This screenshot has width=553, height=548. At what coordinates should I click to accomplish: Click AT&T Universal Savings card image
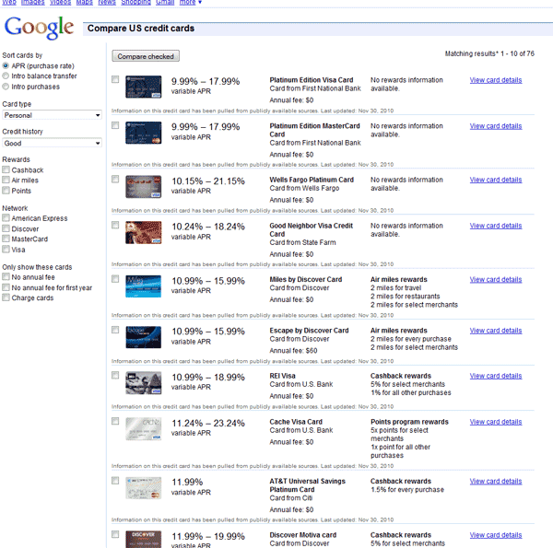click(x=144, y=488)
